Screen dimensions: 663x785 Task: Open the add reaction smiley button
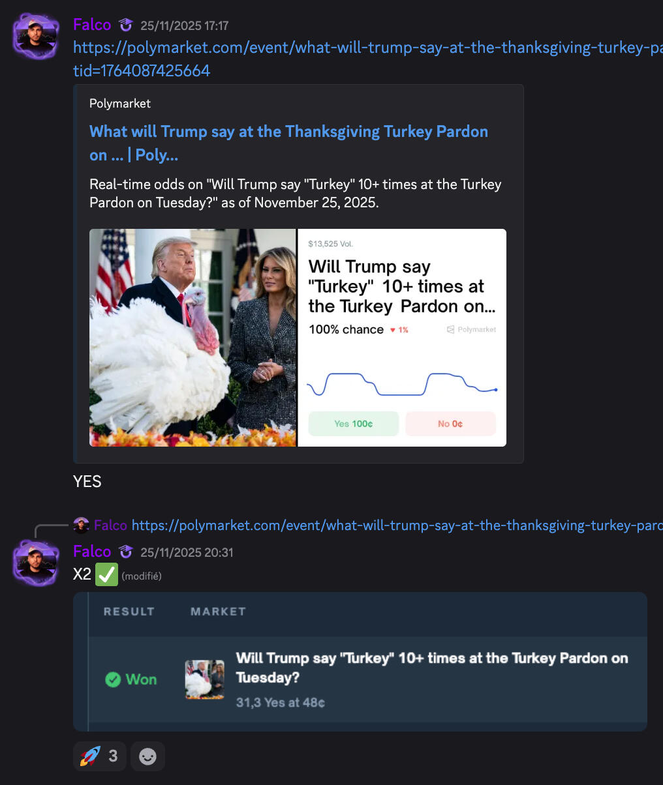[x=147, y=756]
